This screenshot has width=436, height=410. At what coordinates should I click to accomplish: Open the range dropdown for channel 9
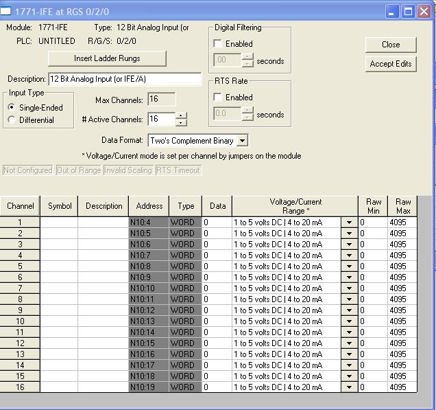pos(349,310)
